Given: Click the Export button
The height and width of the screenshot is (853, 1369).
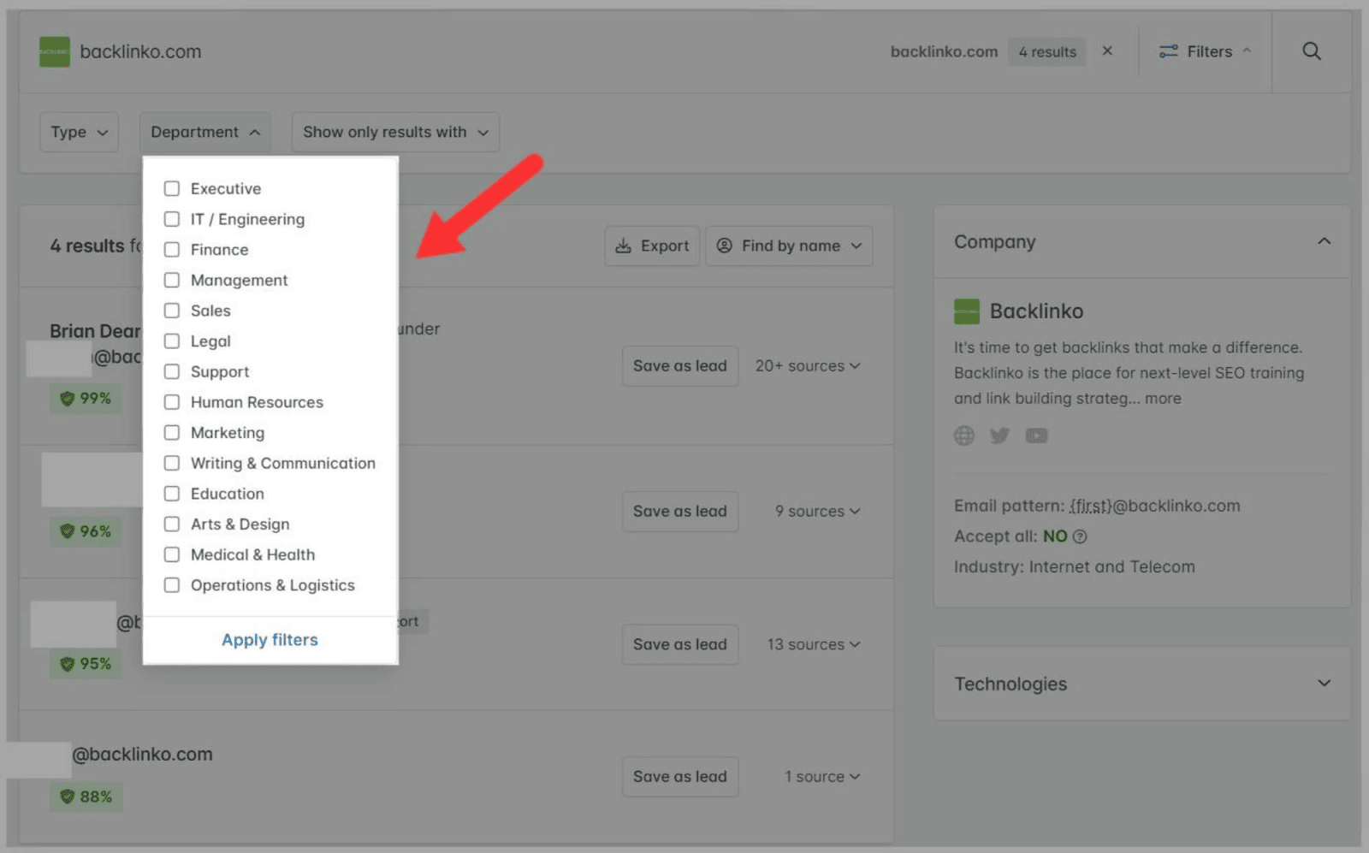Looking at the screenshot, I should click(652, 246).
